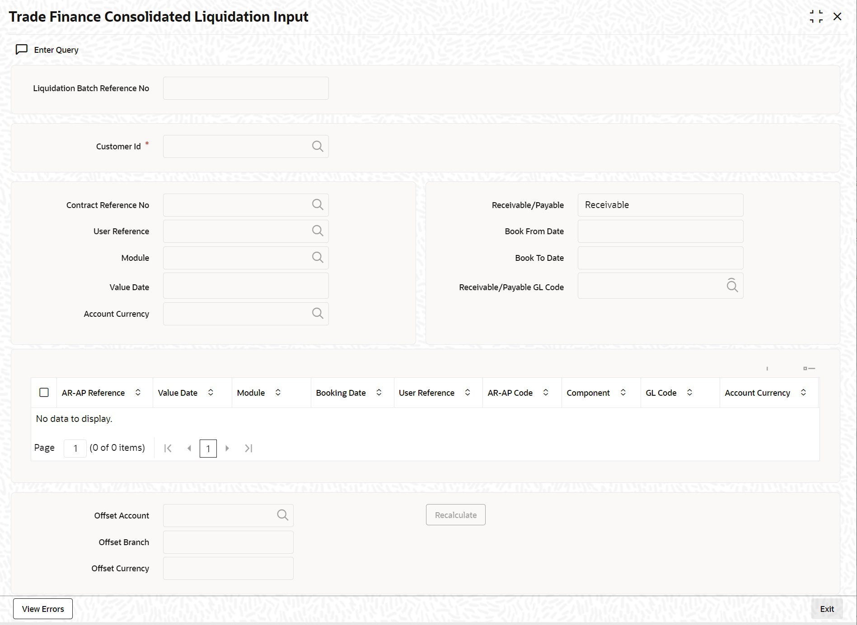This screenshot has width=857, height=625.
Task: Open Module lookup search icon
Action: pyautogui.click(x=318, y=258)
